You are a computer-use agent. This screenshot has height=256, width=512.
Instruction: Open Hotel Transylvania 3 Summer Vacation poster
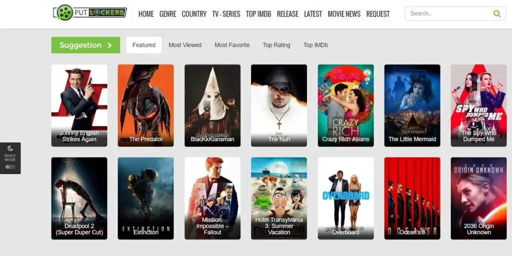279,198
